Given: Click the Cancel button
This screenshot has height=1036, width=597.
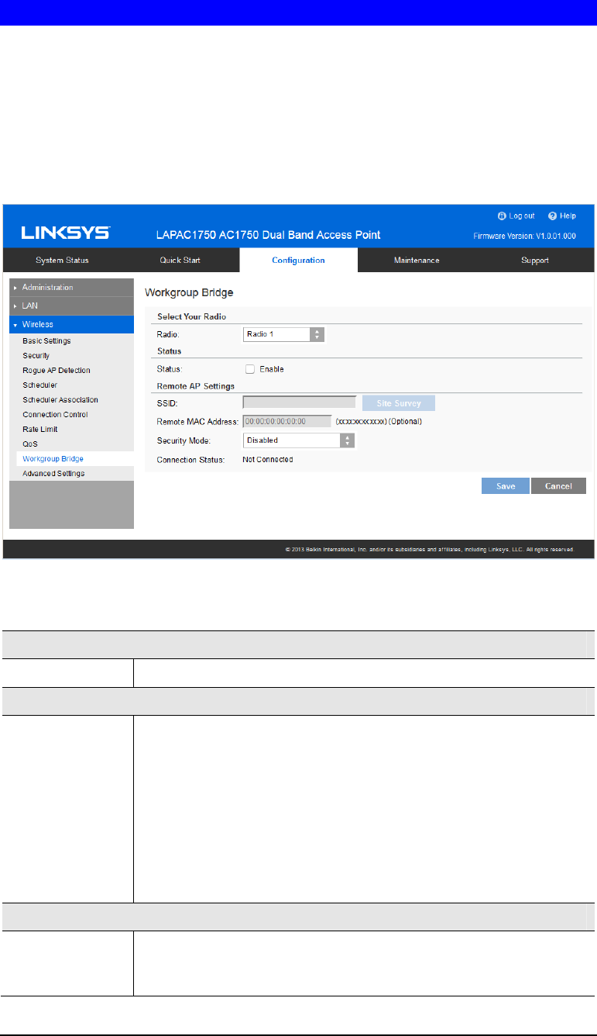Looking at the screenshot, I should coord(558,486).
